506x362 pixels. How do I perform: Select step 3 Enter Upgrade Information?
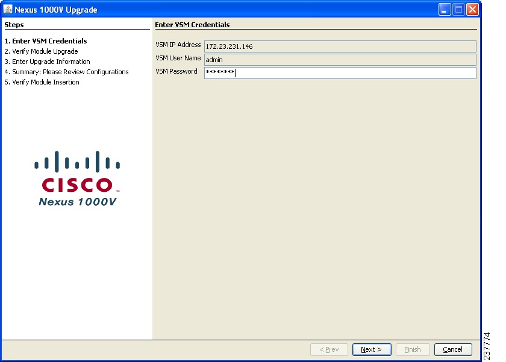(x=47, y=62)
